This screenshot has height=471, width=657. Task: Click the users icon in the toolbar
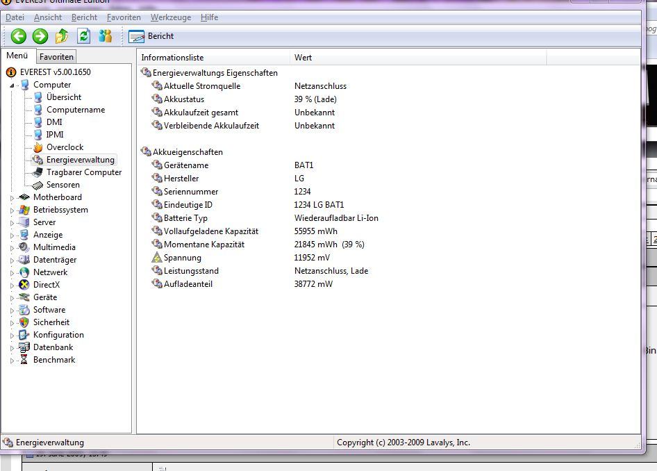[105, 36]
